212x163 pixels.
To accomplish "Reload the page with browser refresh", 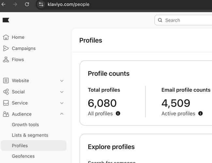I will [x=27, y=4].
